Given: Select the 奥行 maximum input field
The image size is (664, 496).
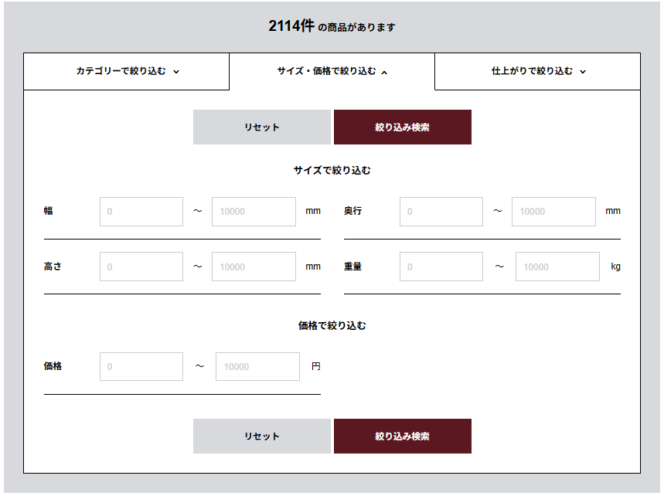Looking at the screenshot, I should coord(553,212).
